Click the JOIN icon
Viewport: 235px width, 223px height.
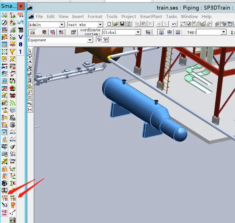(x=13, y=154)
